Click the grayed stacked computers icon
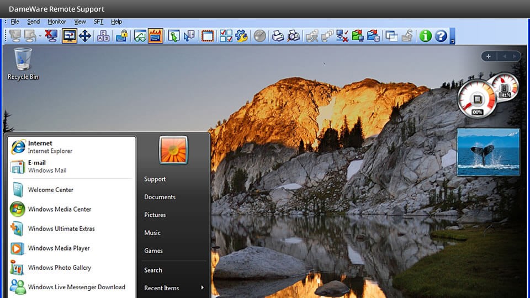The width and height of the screenshot is (530, 298). pyautogui.click(x=327, y=36)
